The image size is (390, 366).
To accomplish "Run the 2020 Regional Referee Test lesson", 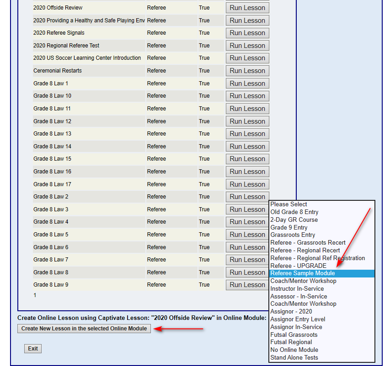I will [x=247, y=46].
